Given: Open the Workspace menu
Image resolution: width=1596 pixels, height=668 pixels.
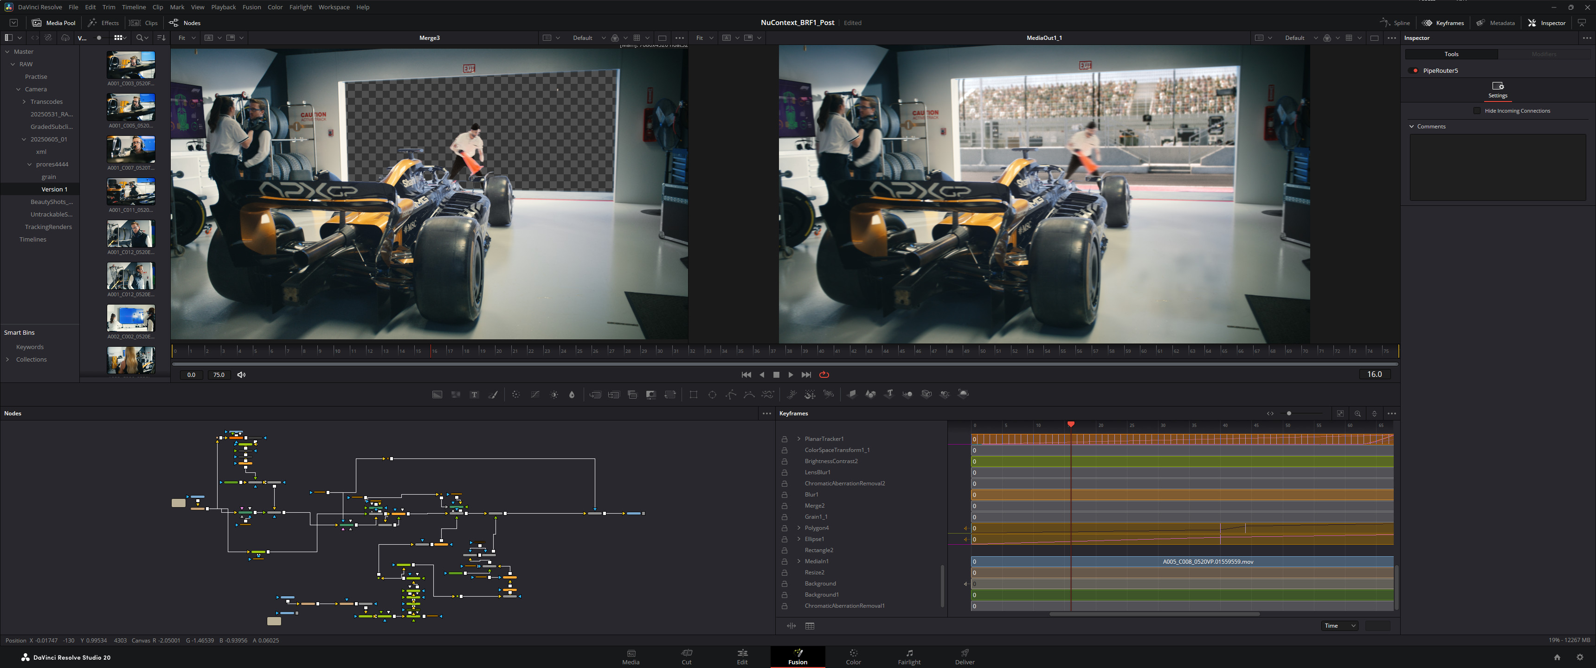Looking at the screenshot, I should point(334,7).
